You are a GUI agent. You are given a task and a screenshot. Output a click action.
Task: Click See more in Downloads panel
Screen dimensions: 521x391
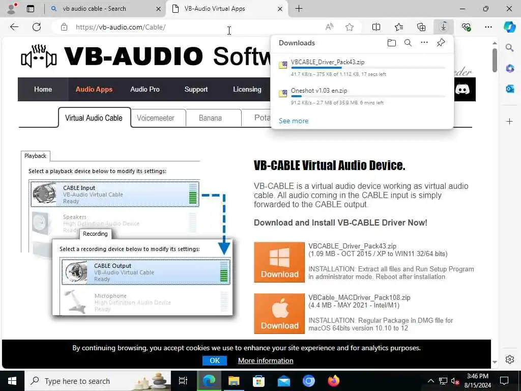coord(294,121)
